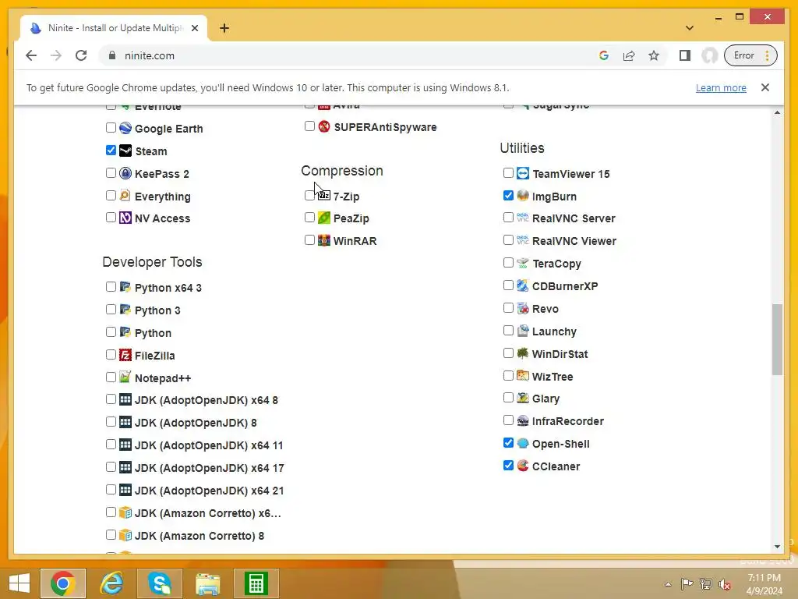Image resolution: width=798 pixels, height=599 pixels.
Task: Click the PeaZip green icon
Action: coord(324,218)
